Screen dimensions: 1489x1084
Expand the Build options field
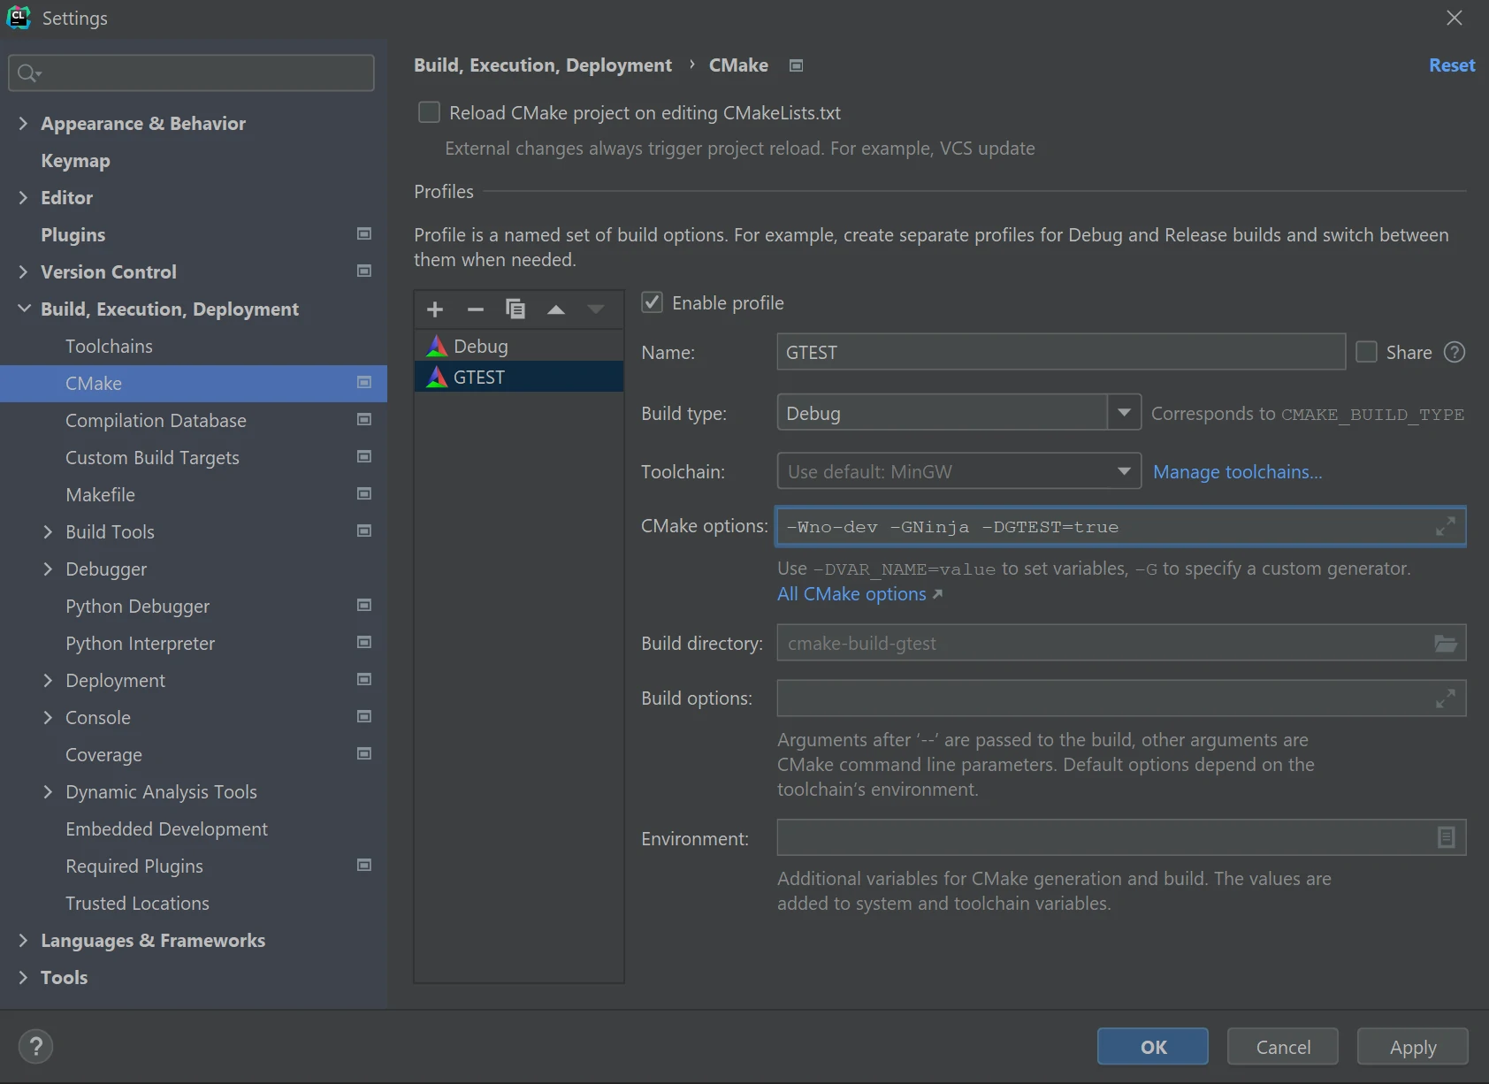tap(1446, 698)
